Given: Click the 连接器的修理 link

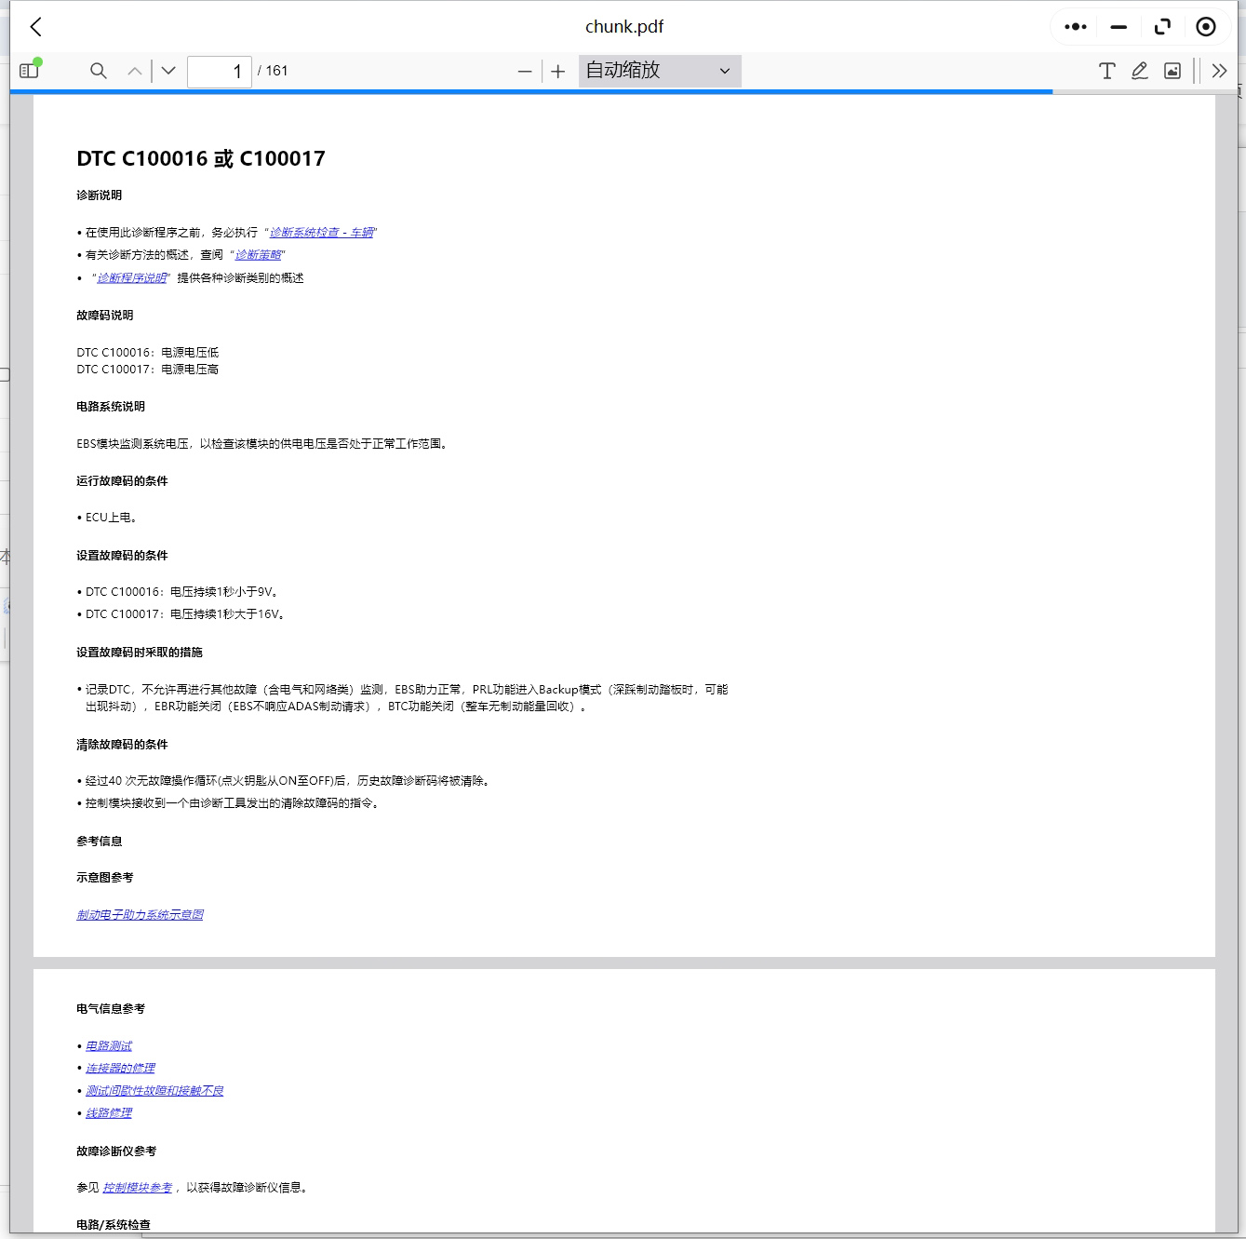Looking at the screenshot, I should coord(120,1069).
